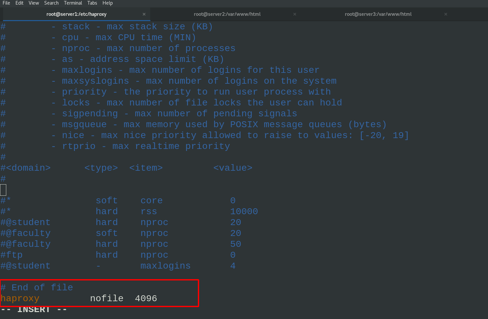Click the 'maxsyslogins' description line
488x319 pixels.
tap(194, 81)
